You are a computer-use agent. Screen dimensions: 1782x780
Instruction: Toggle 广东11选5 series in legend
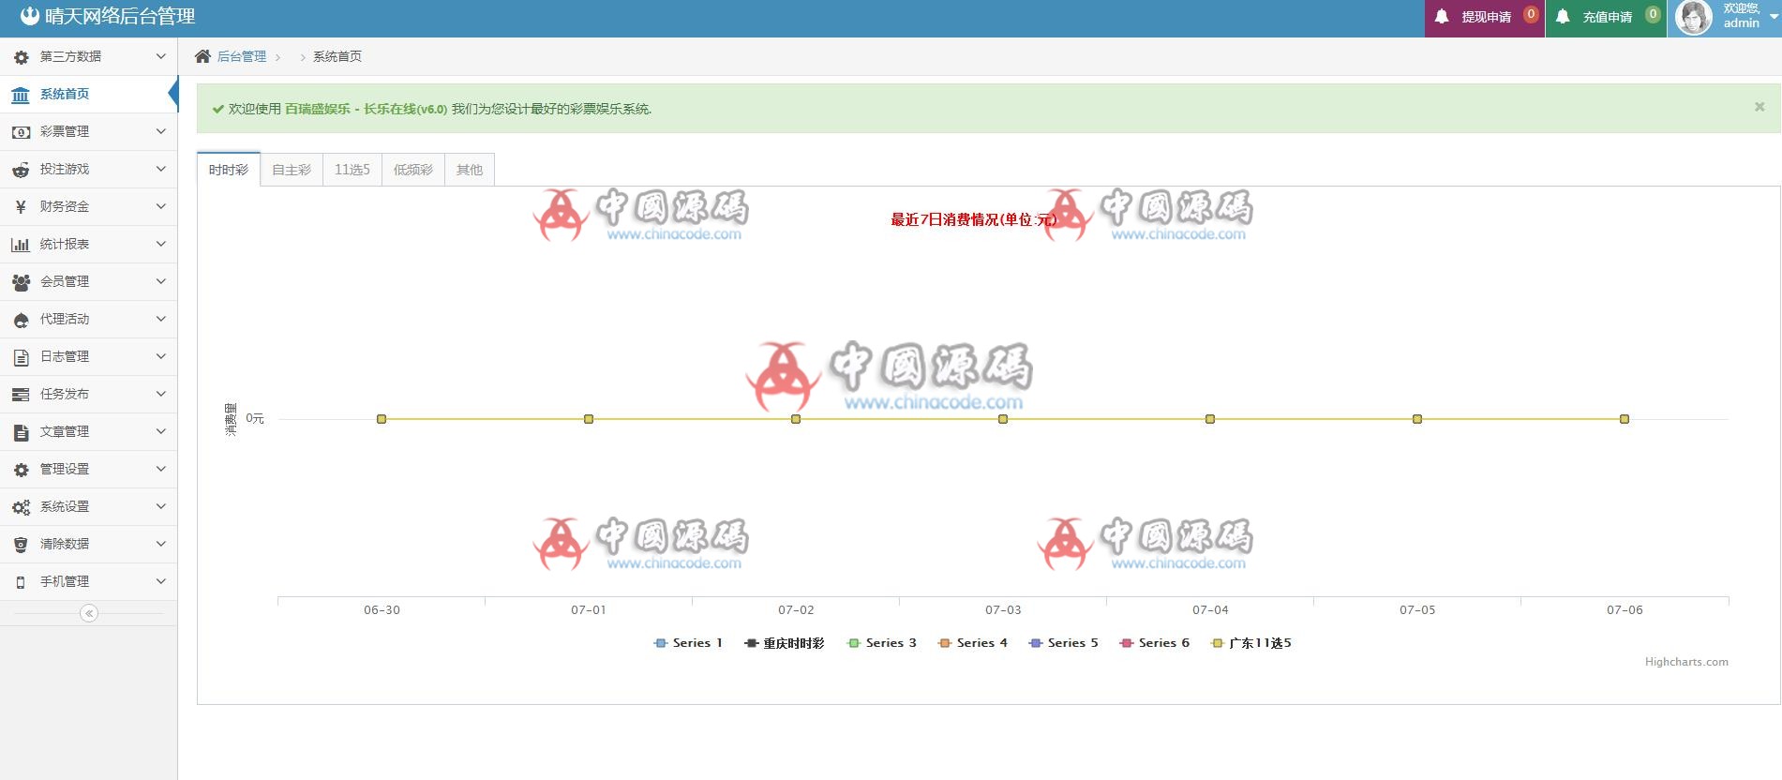coord(1251,643)
